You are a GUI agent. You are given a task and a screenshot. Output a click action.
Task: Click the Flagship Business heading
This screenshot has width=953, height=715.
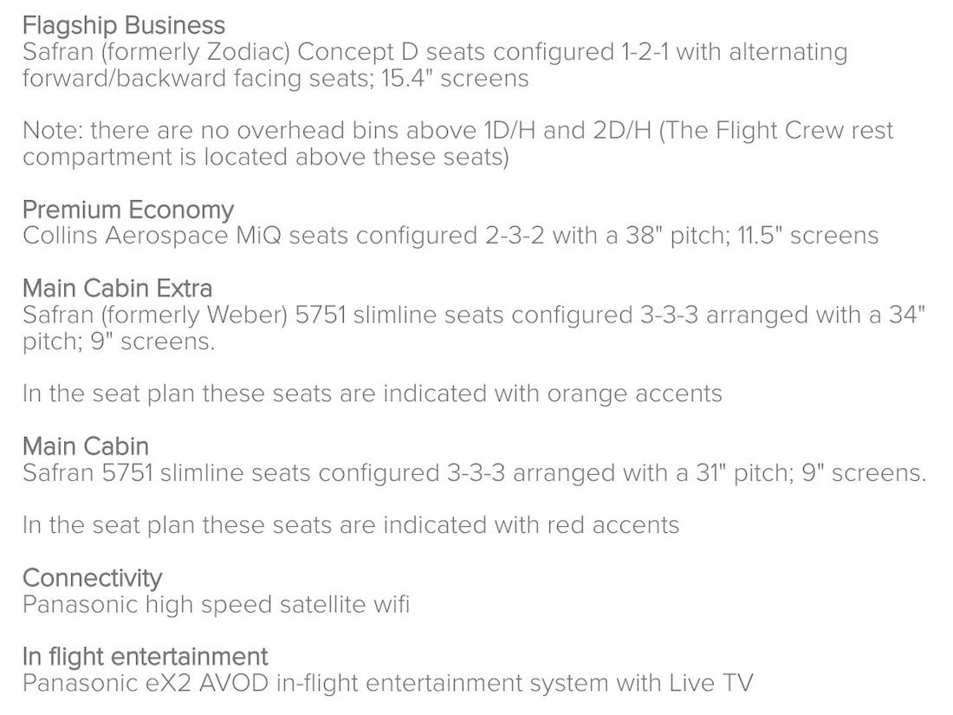[123, 25]
